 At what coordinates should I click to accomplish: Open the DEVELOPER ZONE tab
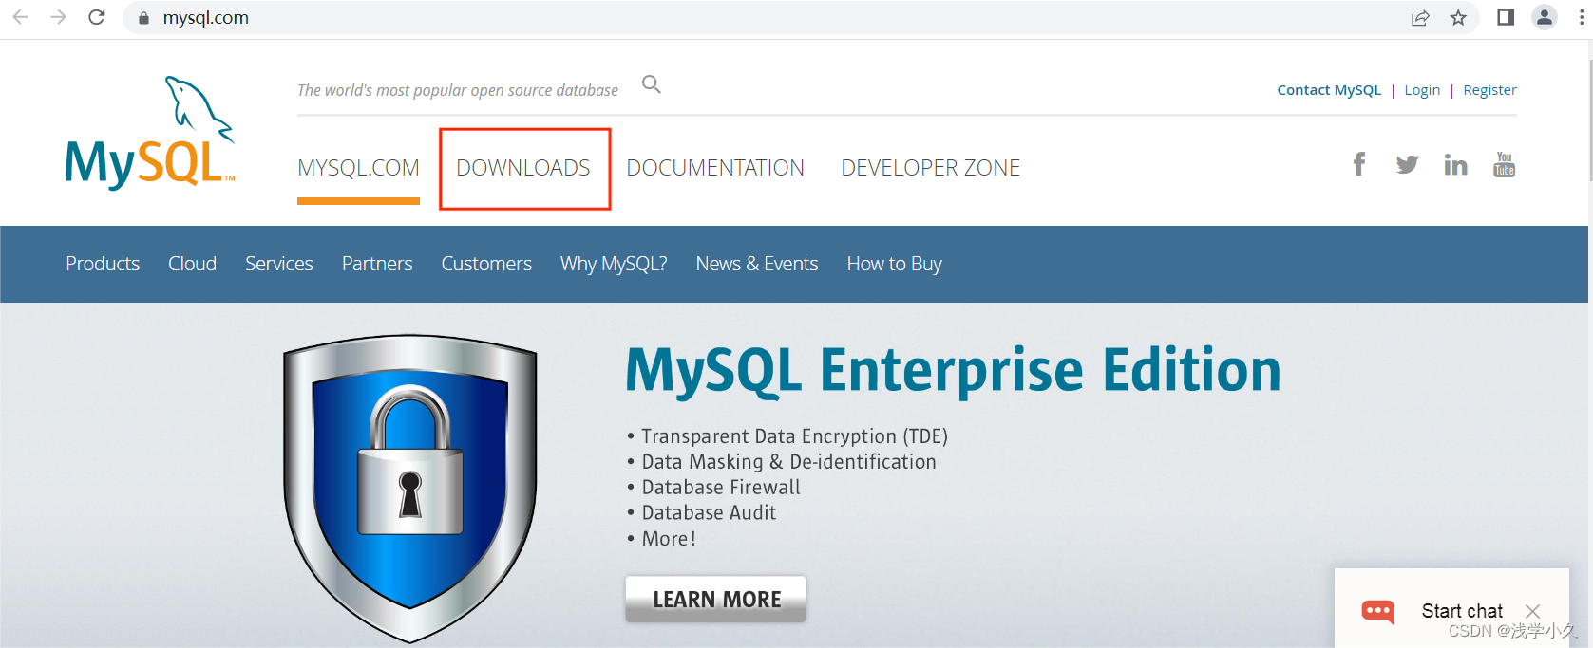[931, 168]
